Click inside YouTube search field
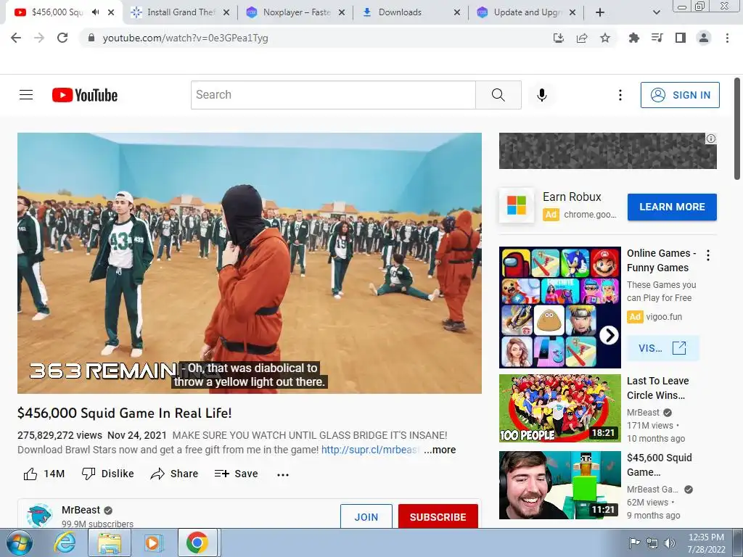743x557 pixels. coord(333,95)
